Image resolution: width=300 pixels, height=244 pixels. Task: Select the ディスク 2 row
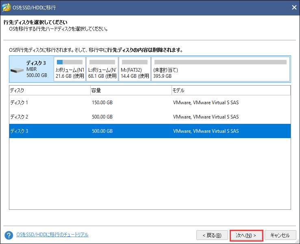coord(150,117)
